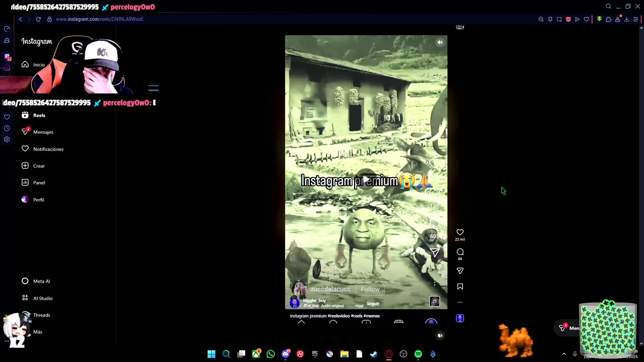Open WhatsApp from the taskbar
Image resolution: width=644 pixels, height=362 pixels.
tap(271, 354)
